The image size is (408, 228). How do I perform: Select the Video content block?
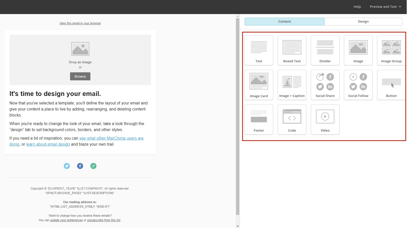[x=325, y=120]
